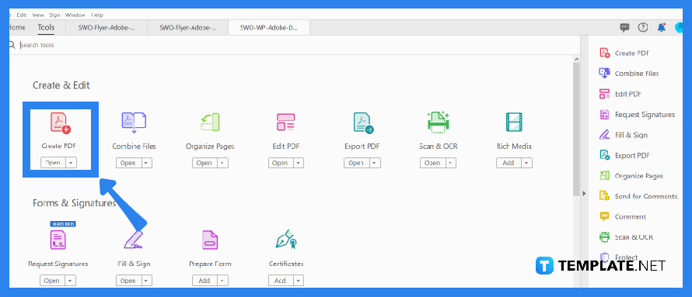Click Open button under Edit PDF
692x297 pixels.
[x=281, y=163]
